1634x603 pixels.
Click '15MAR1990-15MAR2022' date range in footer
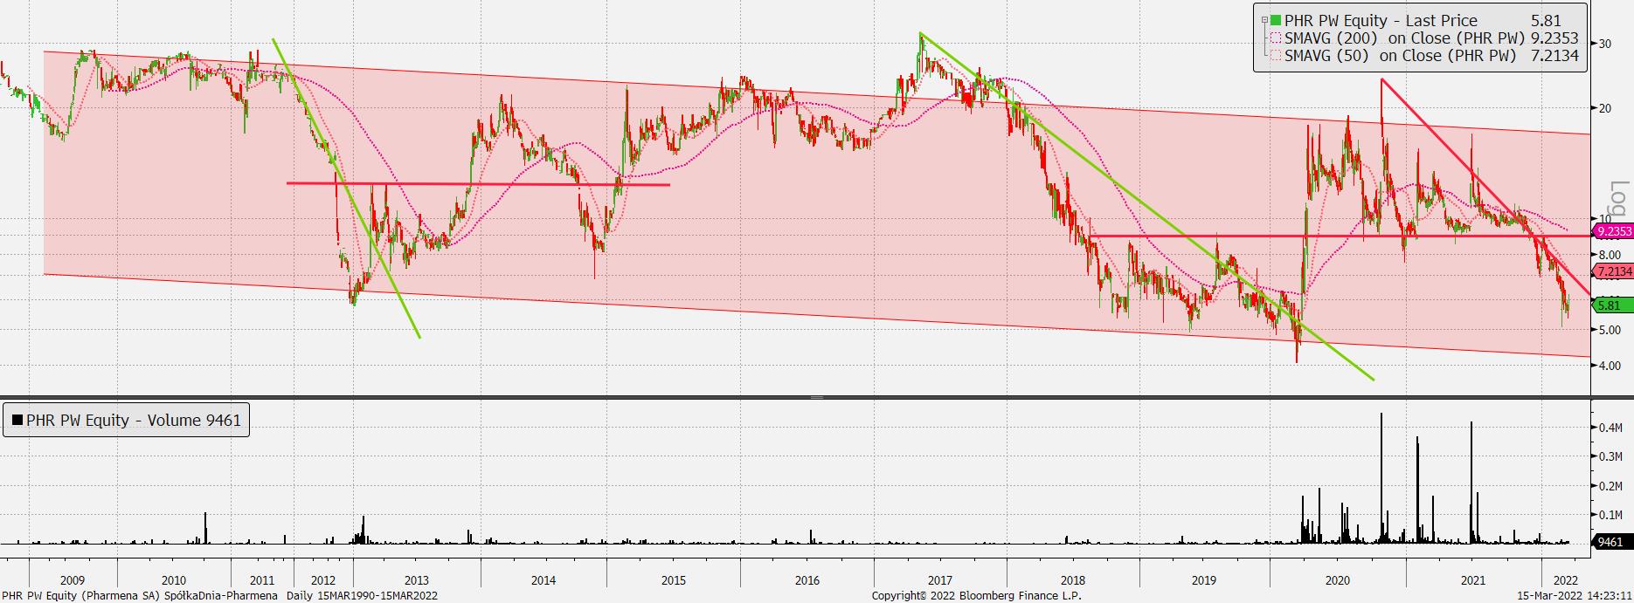coord(377,596)
